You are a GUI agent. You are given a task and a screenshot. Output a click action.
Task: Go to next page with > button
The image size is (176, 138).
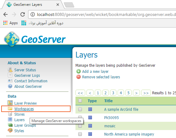(x=136, y=93)
